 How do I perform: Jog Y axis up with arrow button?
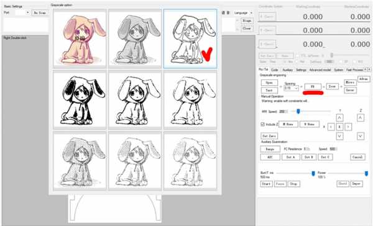(339, 117)
